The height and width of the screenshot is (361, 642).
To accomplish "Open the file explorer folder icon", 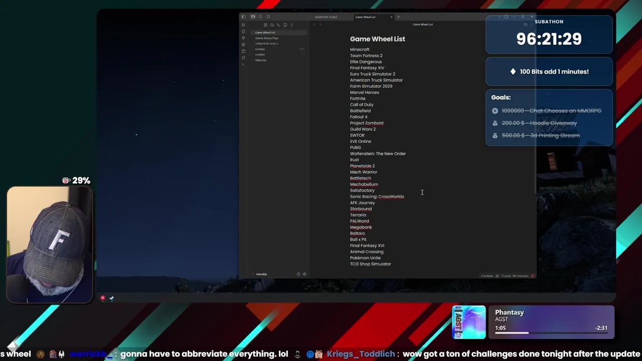I will [x=253, y=17].
